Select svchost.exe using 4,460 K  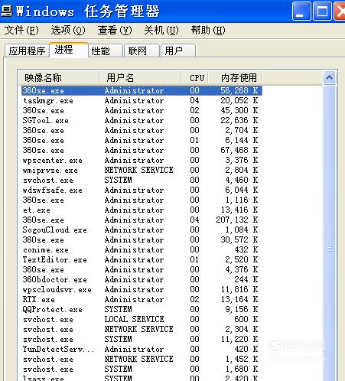142,180
